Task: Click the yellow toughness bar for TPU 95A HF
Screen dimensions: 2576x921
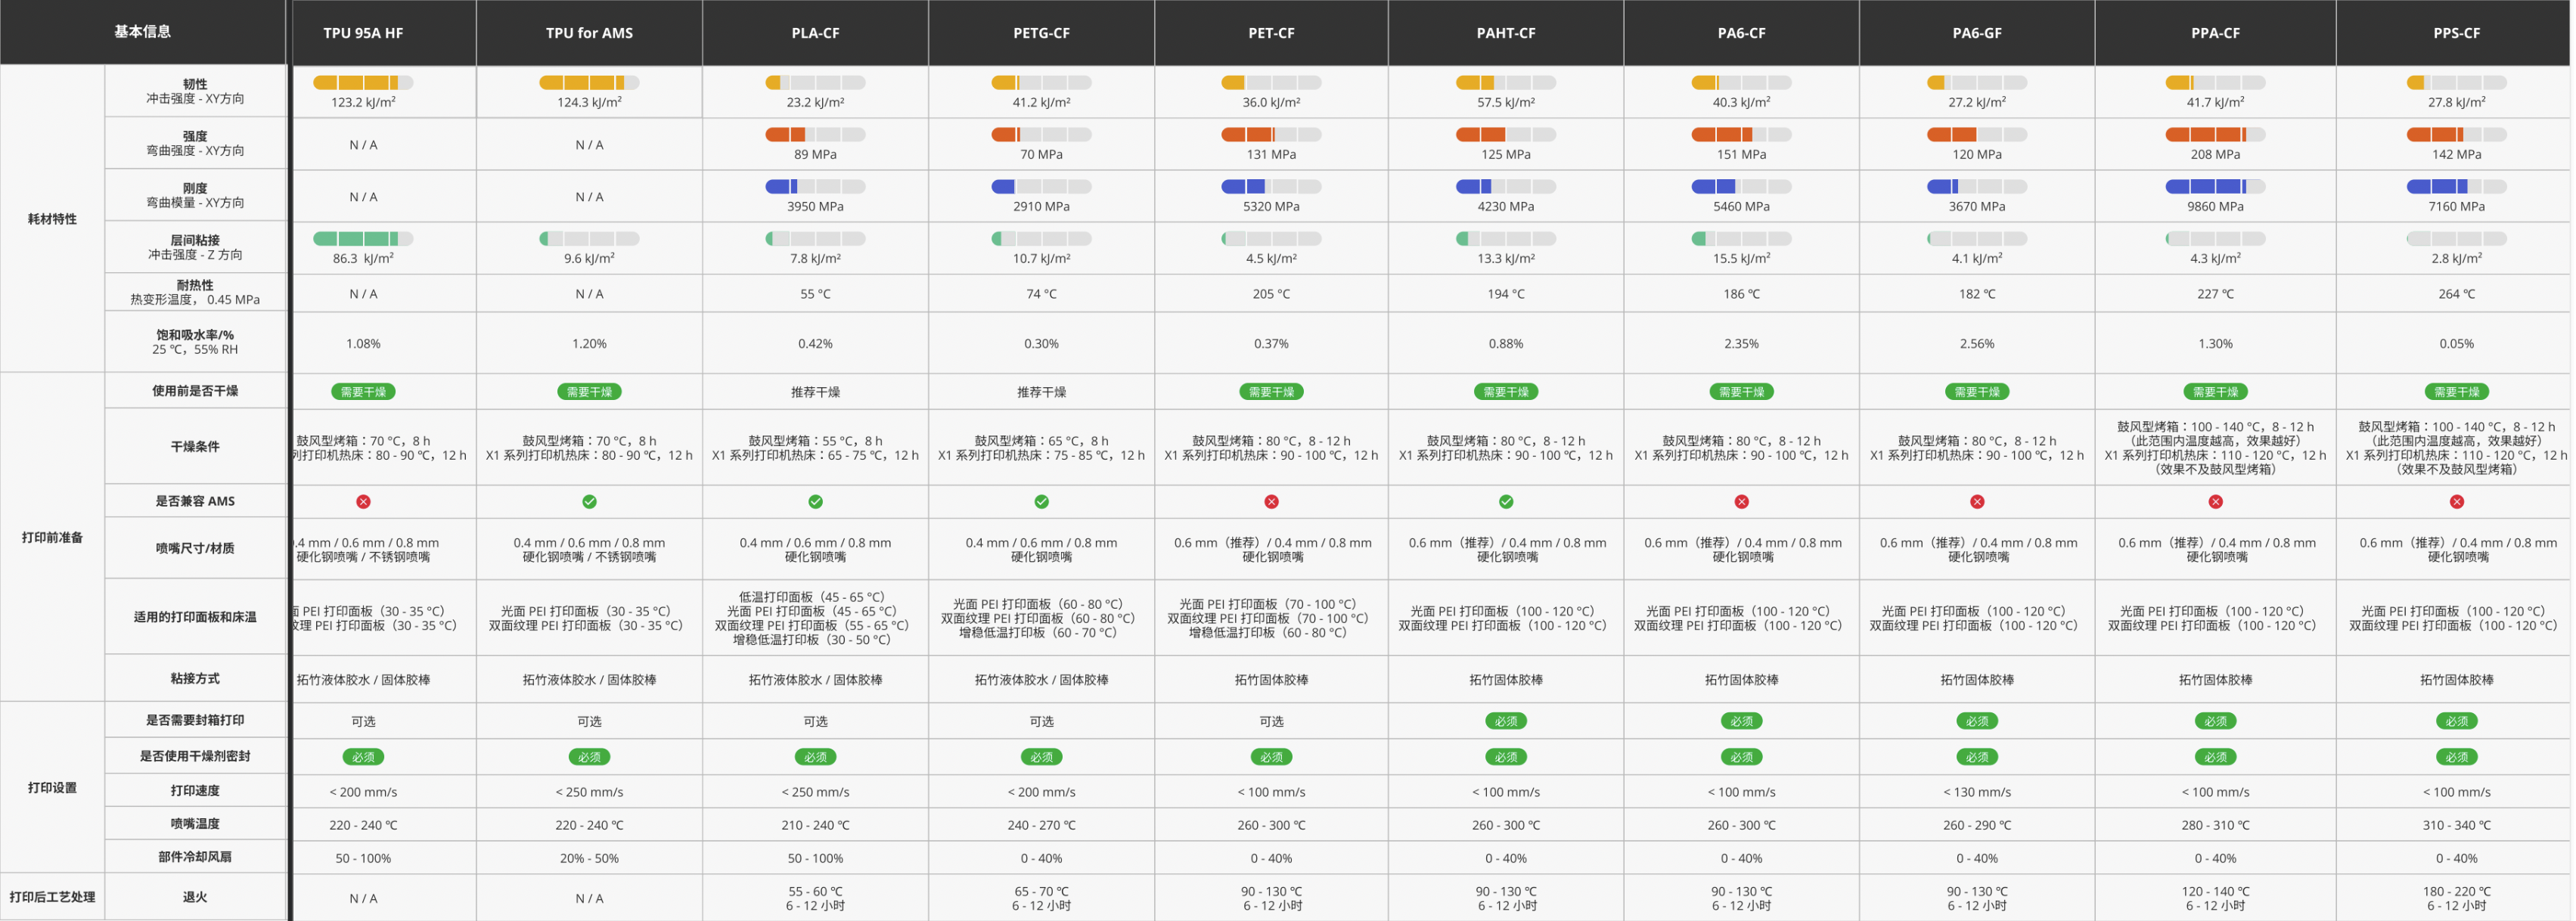Action: point(362,83)
